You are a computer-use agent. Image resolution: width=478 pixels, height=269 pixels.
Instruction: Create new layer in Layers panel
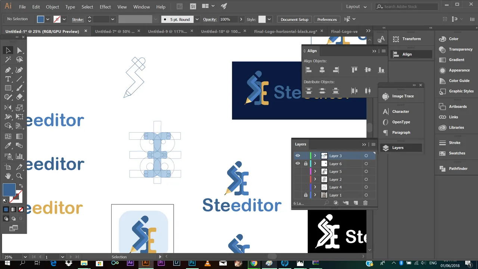pyautogui.click(x=356, y=203)
